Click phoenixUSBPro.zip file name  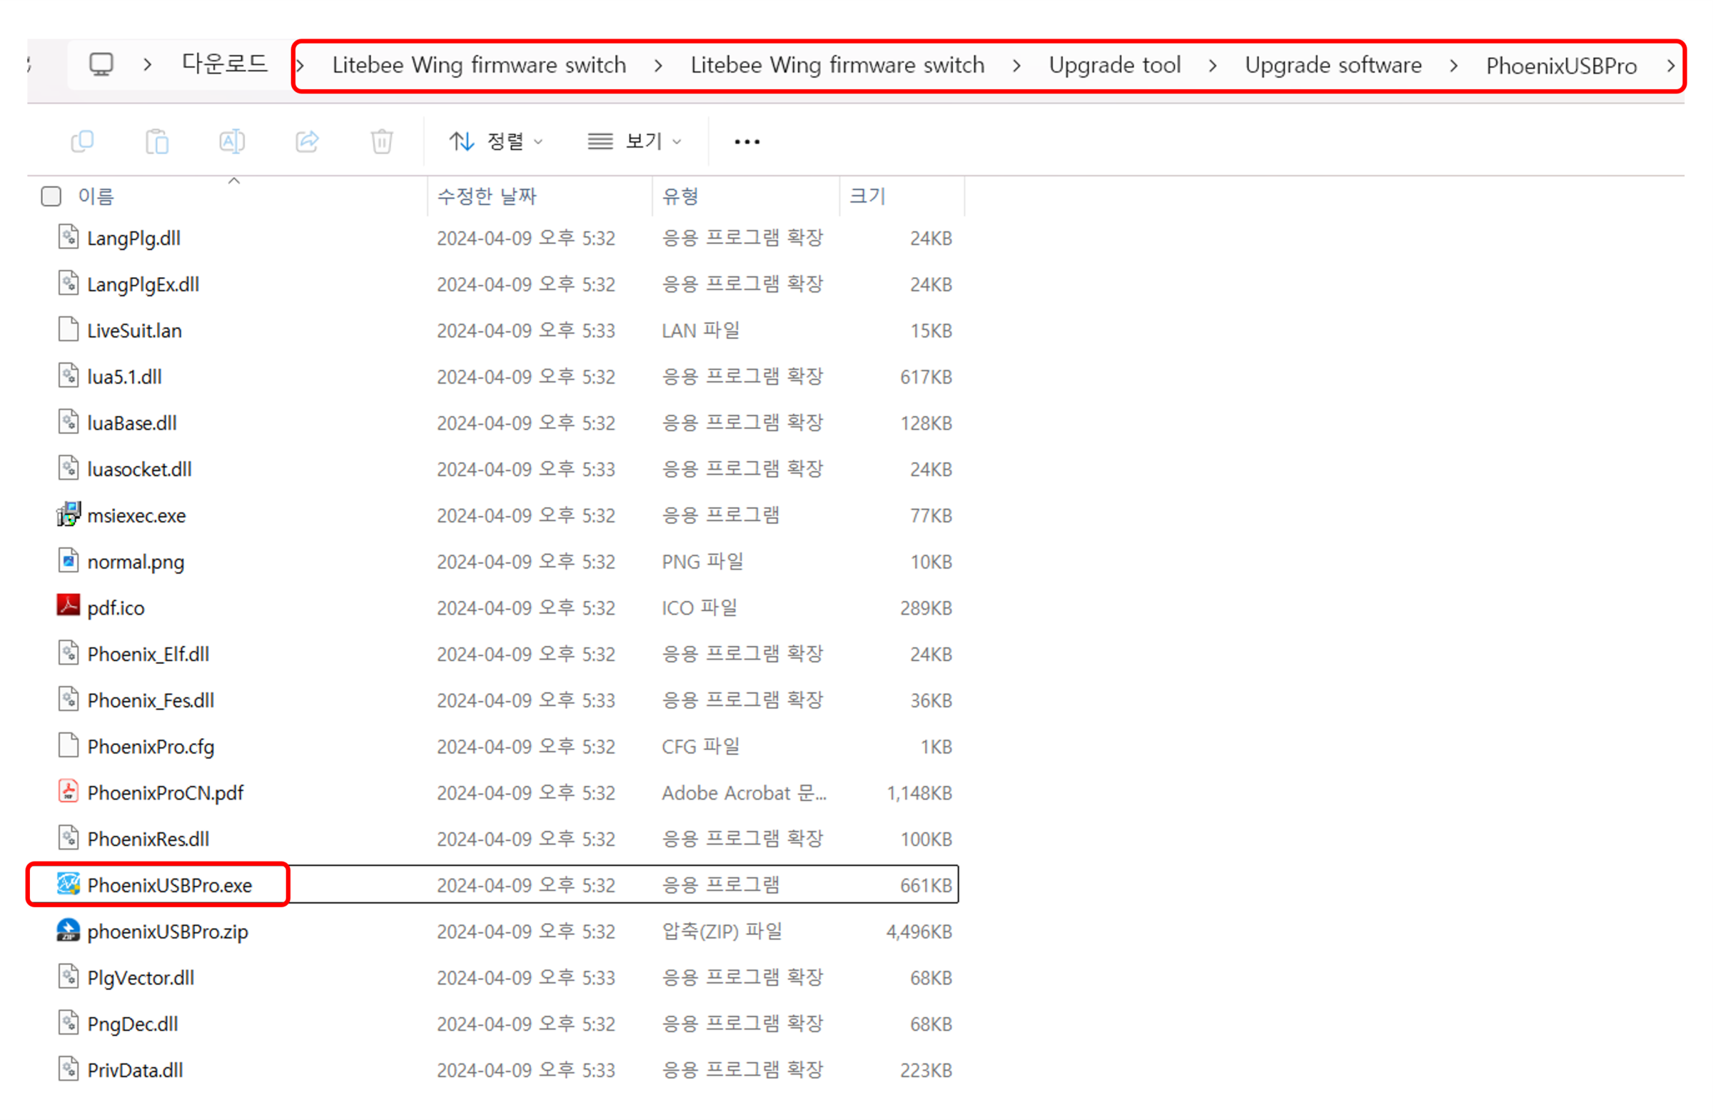tap(167, 932)
